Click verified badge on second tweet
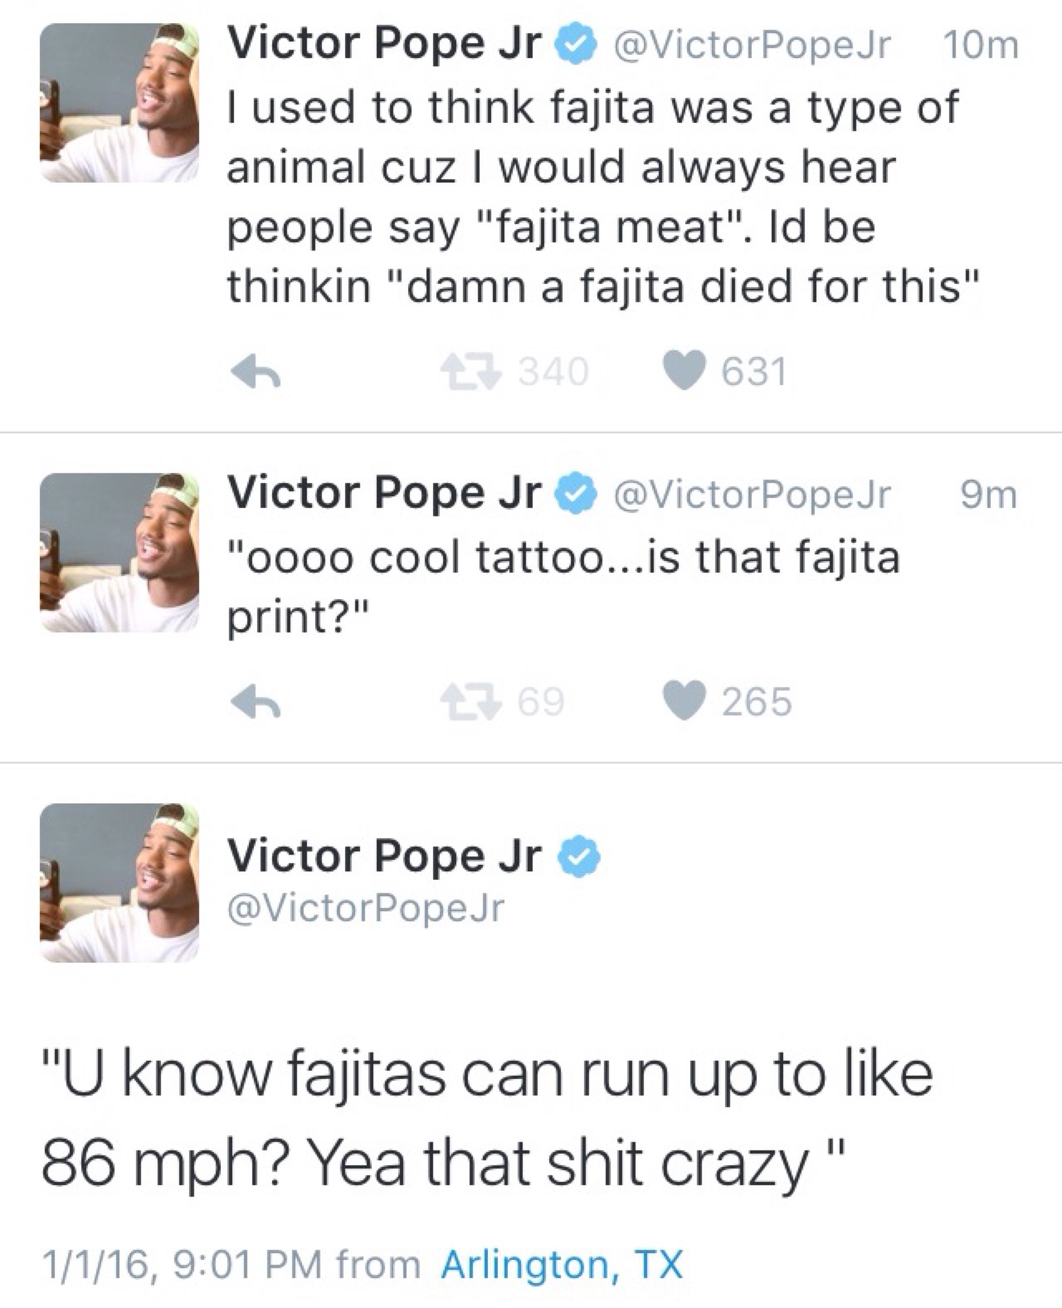1062x1308 pixels. pos(580,495)
